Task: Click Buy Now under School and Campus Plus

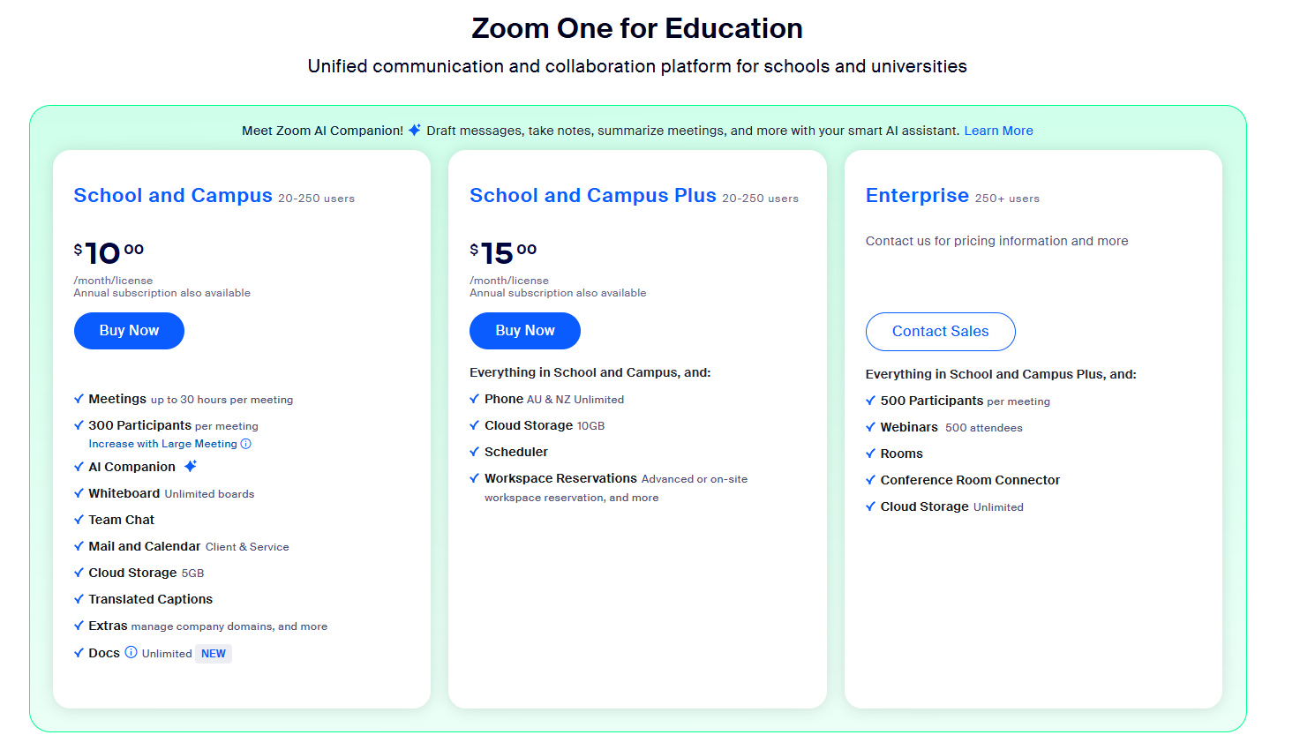Action: [524, 330]
